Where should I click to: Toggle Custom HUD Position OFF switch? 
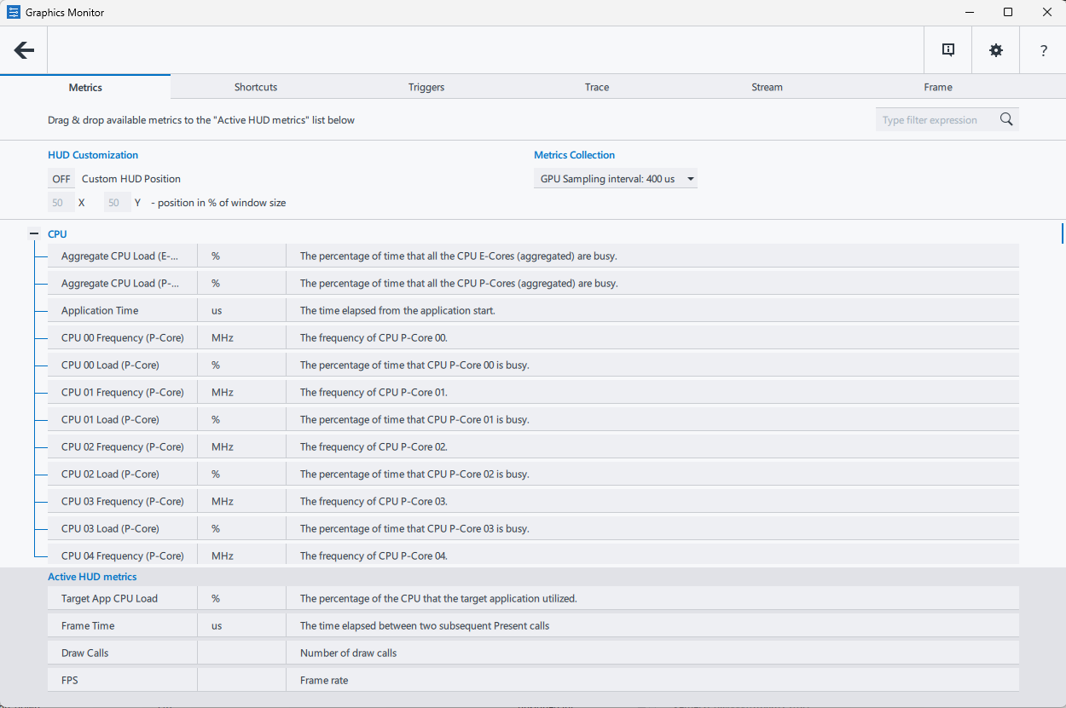pos(61,179)
